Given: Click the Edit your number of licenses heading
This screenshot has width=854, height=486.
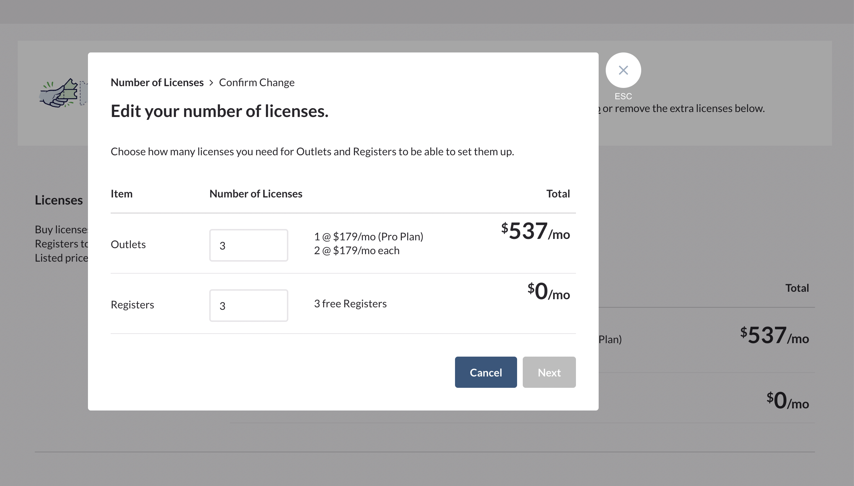Looking at the screenshot, I should (220, 111).
